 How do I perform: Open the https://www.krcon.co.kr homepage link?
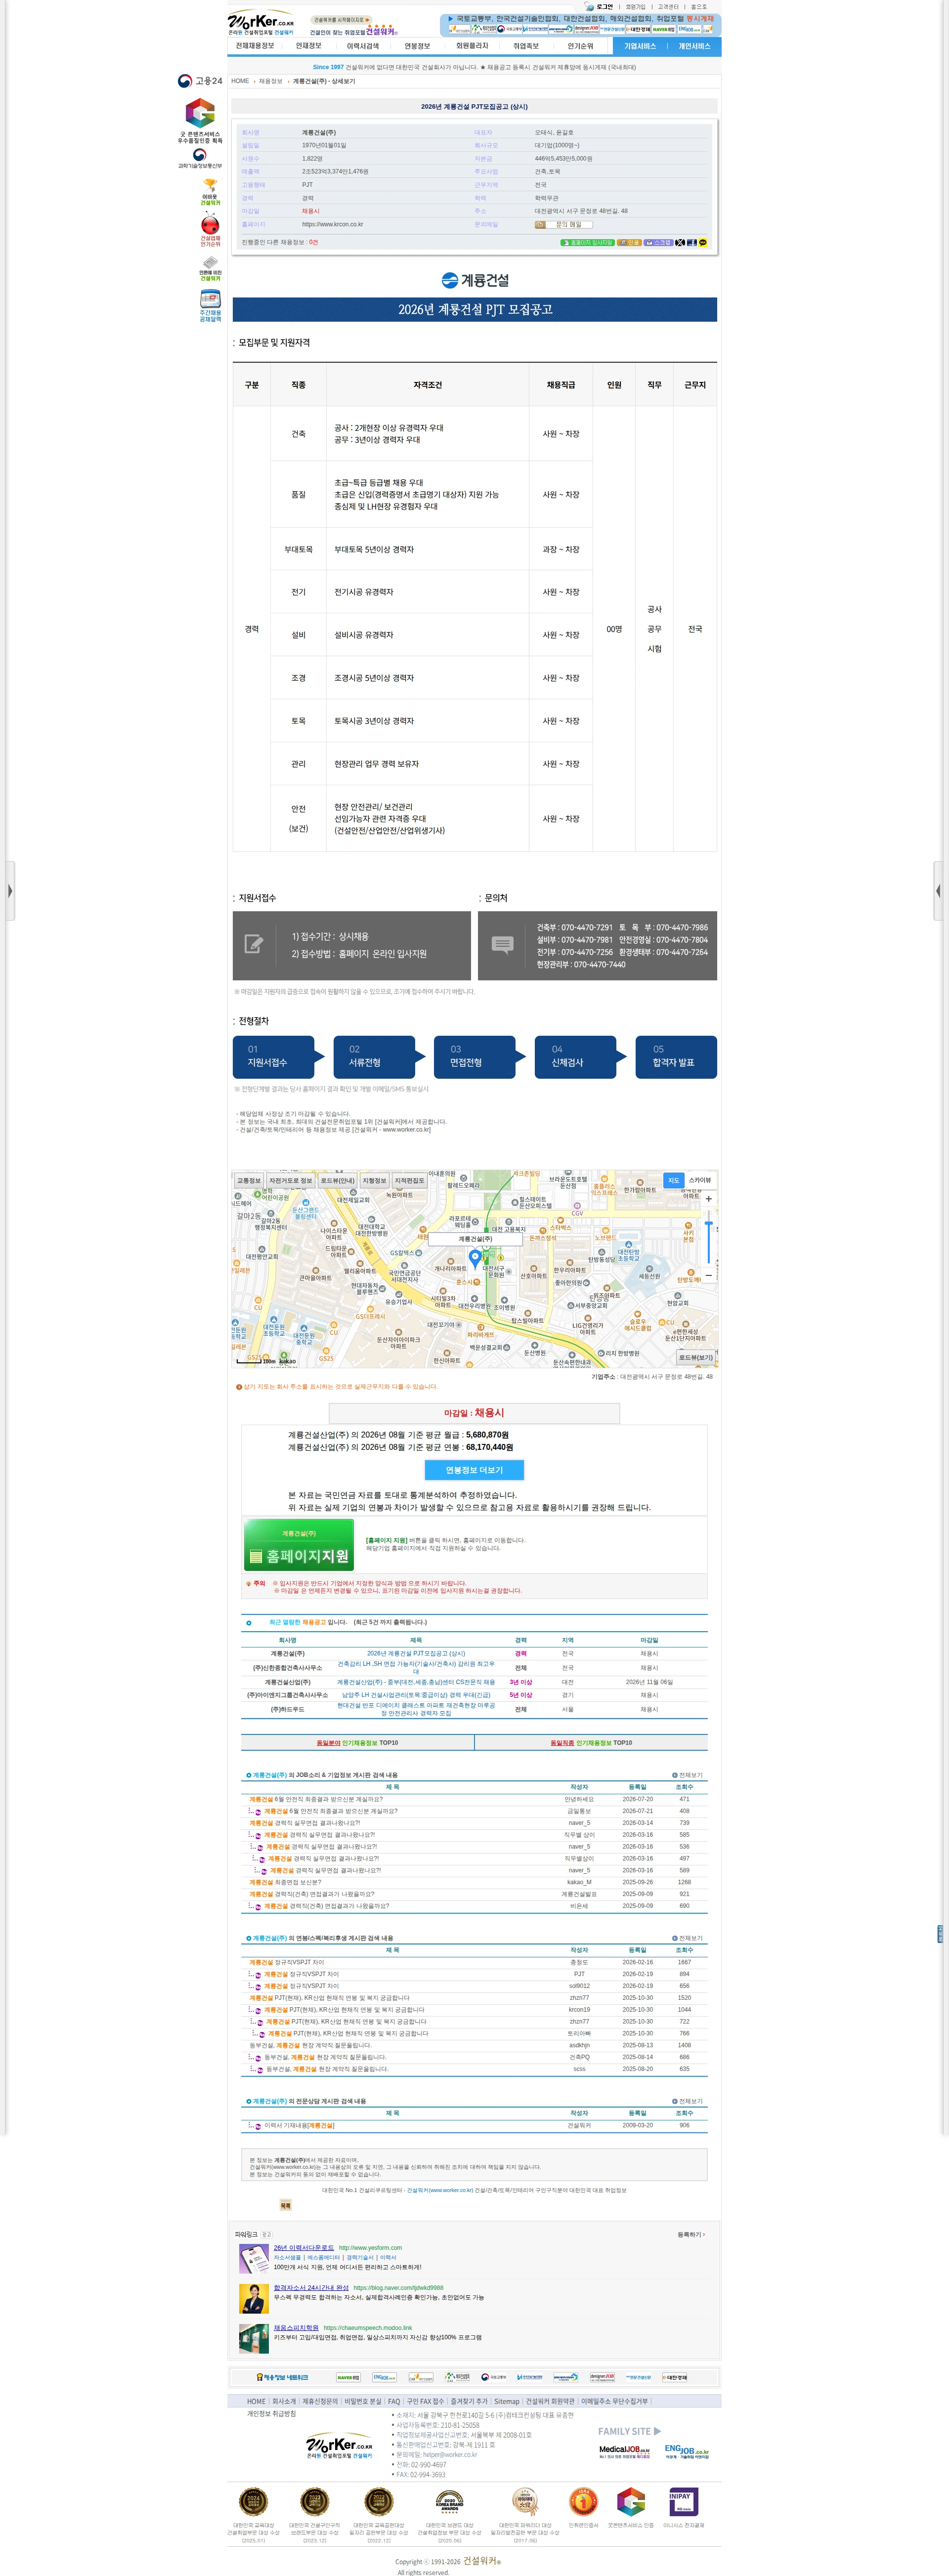(333, 224)
